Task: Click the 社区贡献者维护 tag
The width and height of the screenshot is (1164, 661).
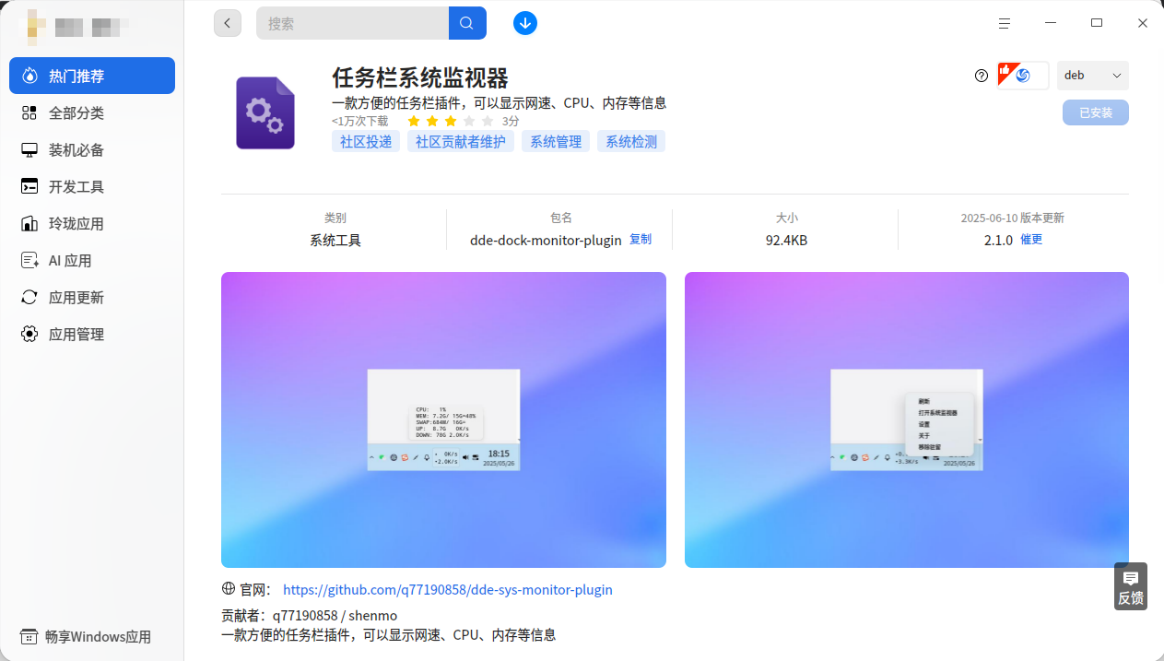Action: (x=461, y=141)
